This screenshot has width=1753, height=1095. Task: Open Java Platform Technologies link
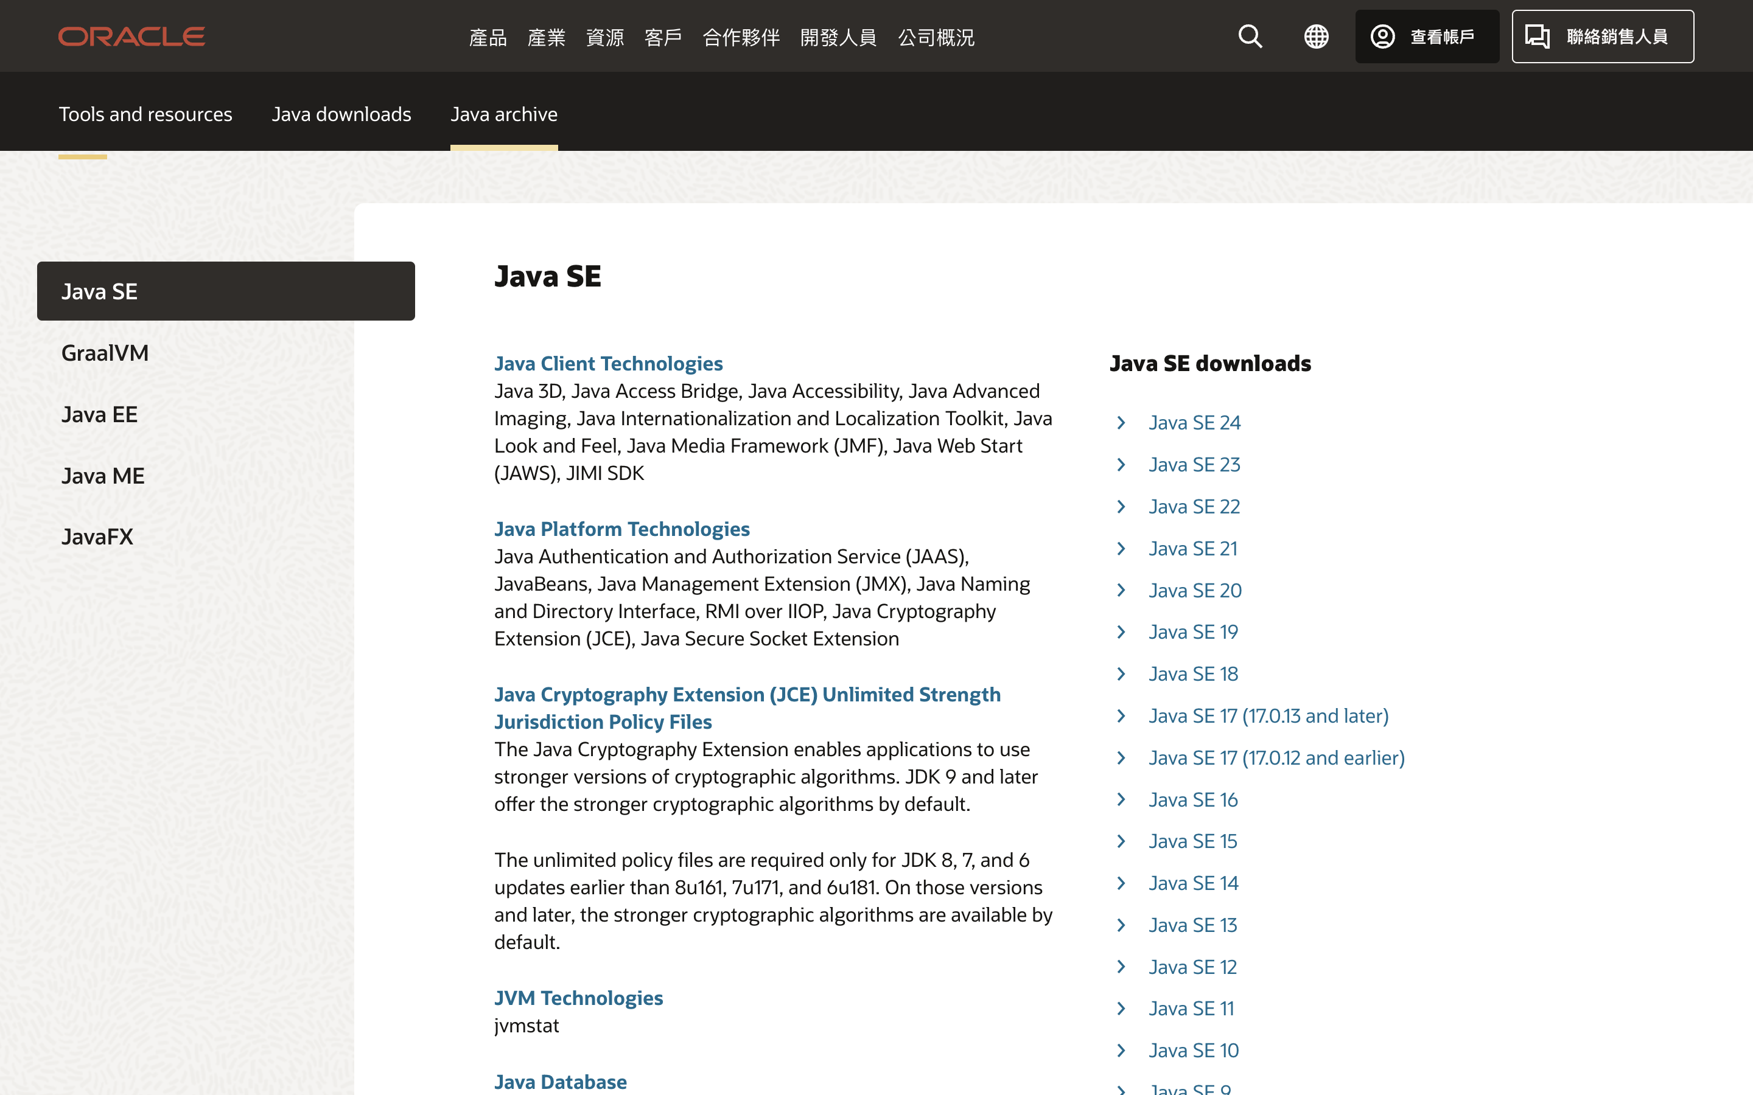(621, 529)
